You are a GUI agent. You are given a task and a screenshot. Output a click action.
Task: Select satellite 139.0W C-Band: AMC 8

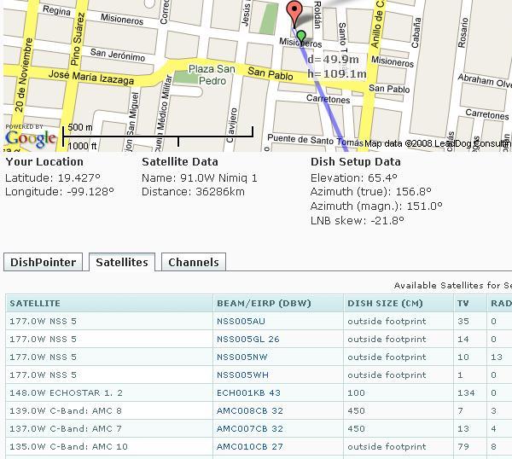tap(66, 410)
